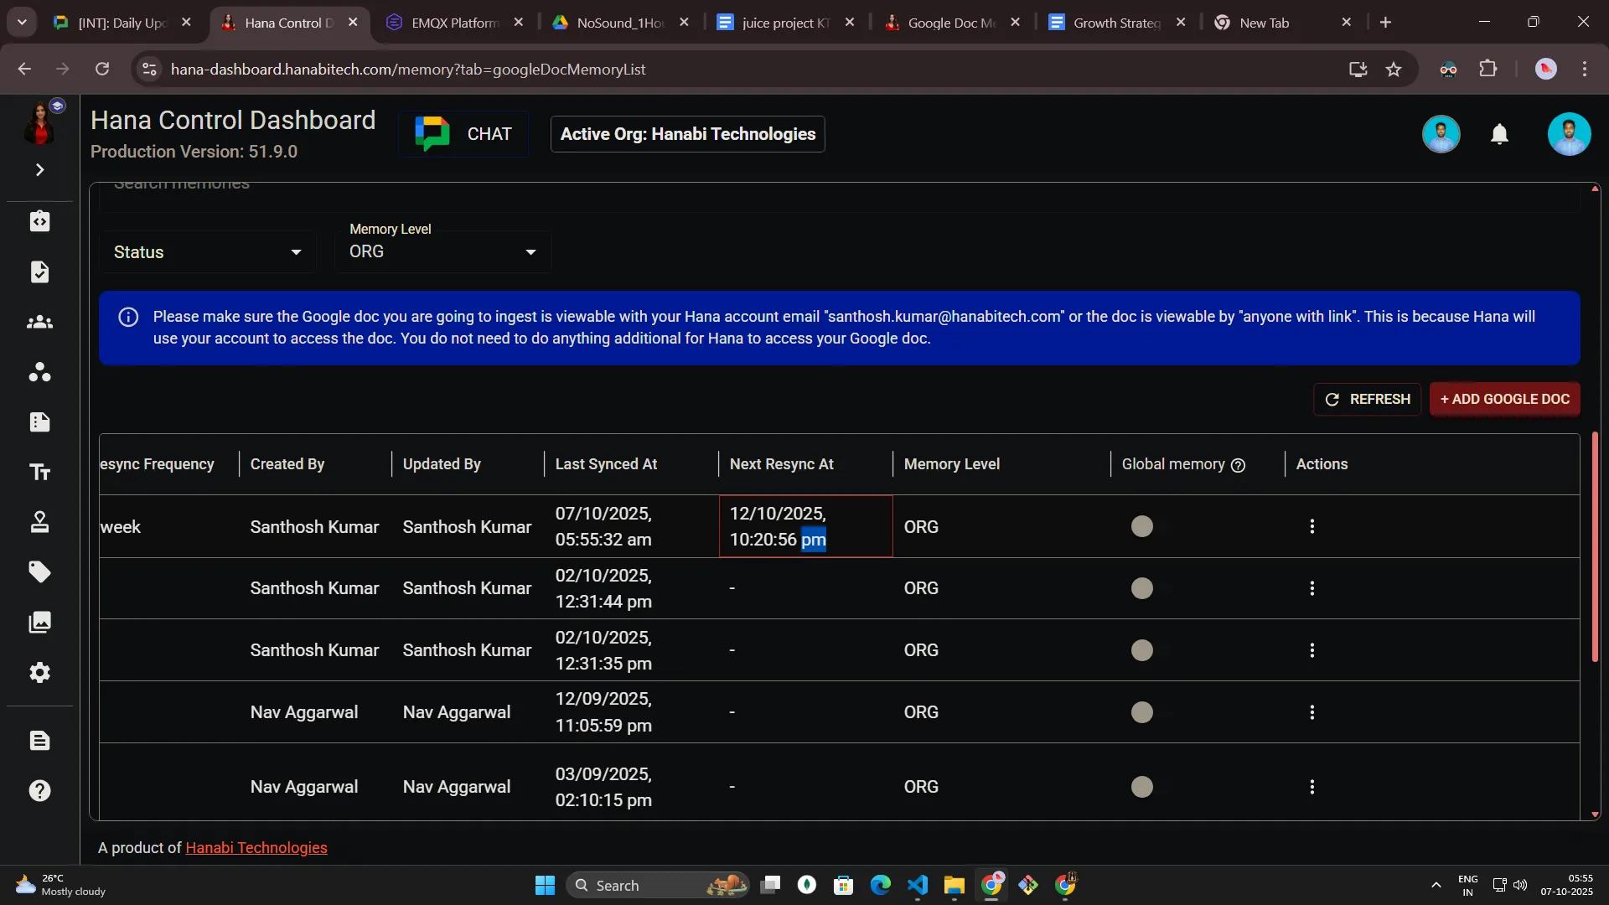Open sidebar settings gear icon
Image resolution: width=1609 pixels, height=905 pixels.
point(39,672)
